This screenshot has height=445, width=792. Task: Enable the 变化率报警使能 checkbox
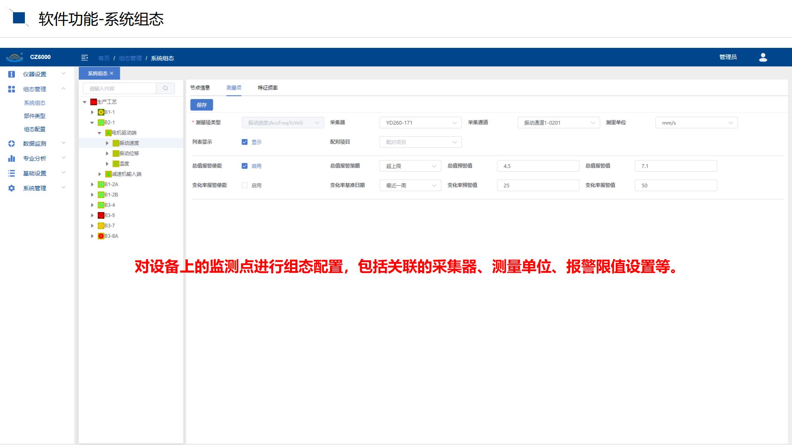coord(245,185)
